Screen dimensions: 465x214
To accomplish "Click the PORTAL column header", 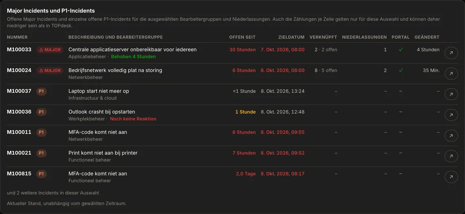I will click(x=401, y=37).
